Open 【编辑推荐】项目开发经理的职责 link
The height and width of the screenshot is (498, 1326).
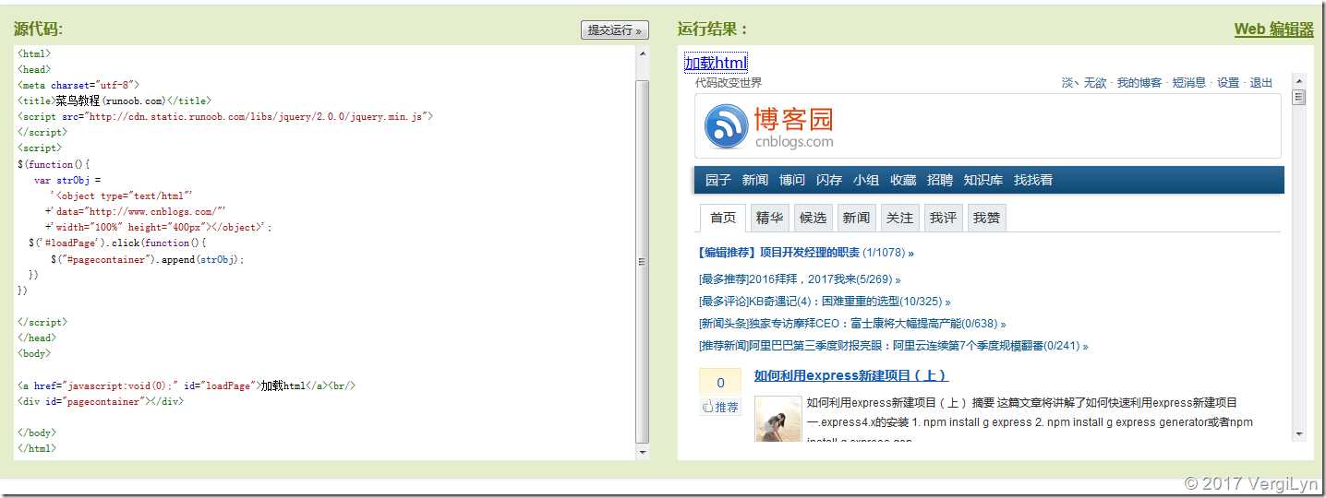coord(779,253)
